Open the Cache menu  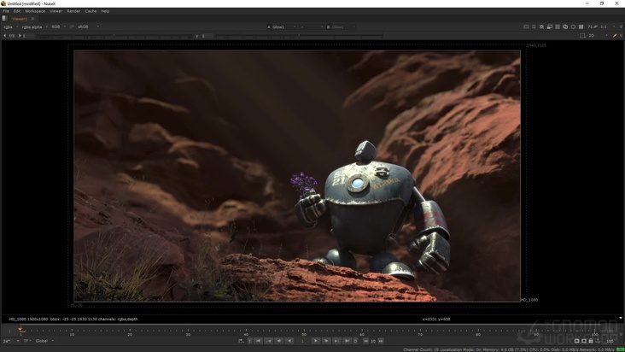(91, 11)
